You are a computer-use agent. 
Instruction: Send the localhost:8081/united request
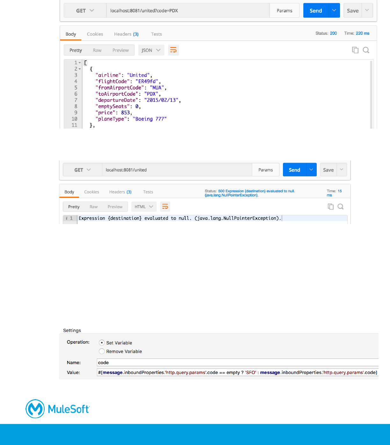point(294,170)
